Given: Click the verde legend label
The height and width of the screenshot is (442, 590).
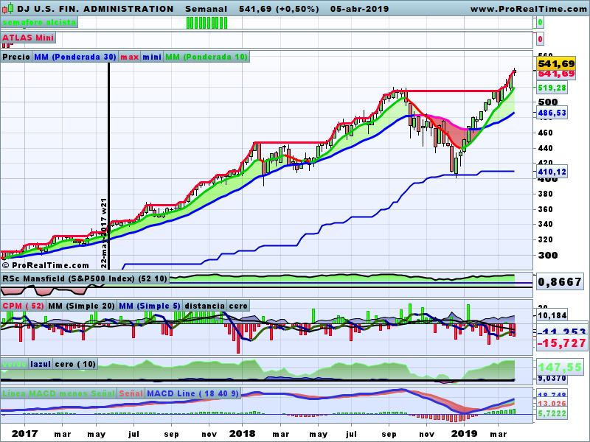Looking at the screenshot, I should [x=14, y=364].
